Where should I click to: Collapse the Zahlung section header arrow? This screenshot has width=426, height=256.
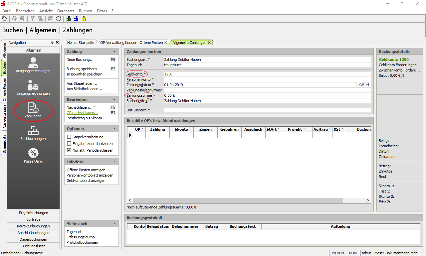coord(114,52)
